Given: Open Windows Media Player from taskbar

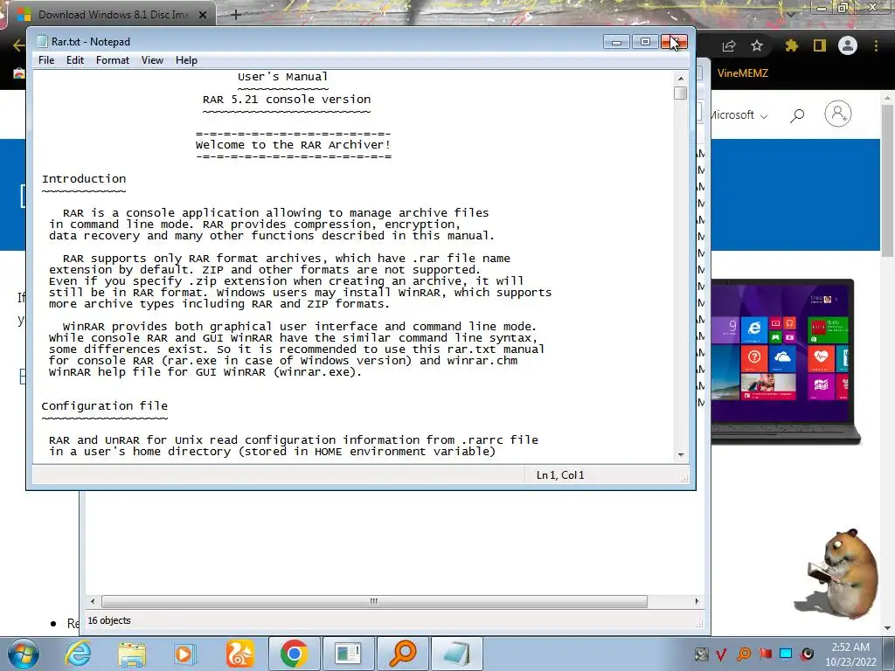Looking at the screenshot, I should coord(185,654).
